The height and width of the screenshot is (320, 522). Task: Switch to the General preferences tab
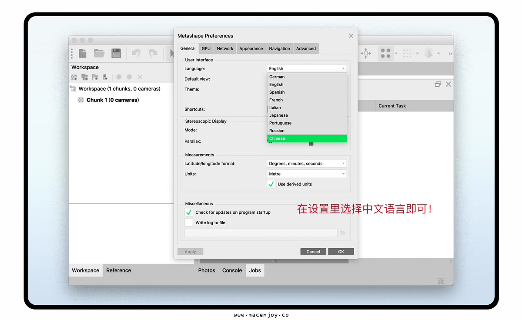188,48
